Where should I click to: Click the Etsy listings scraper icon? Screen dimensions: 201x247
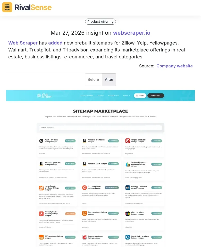click(85, 213)
